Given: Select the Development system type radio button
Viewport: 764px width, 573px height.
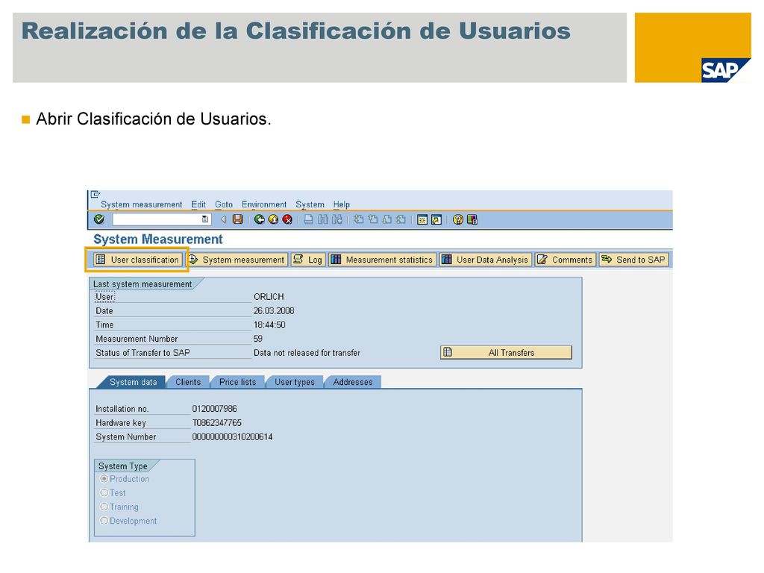Looking at the screenshot, I should point(104,521).
